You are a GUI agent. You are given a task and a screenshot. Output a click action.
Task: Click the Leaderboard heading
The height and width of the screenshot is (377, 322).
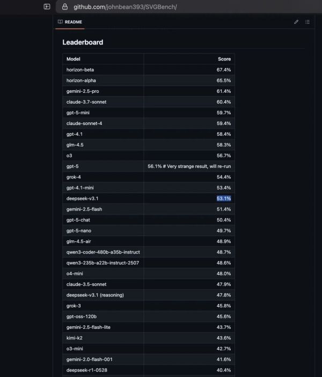coord(83,42)
